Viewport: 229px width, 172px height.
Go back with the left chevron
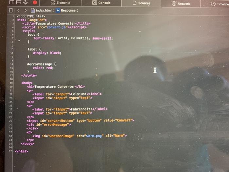pyautogui.click(x=18, y=10)
